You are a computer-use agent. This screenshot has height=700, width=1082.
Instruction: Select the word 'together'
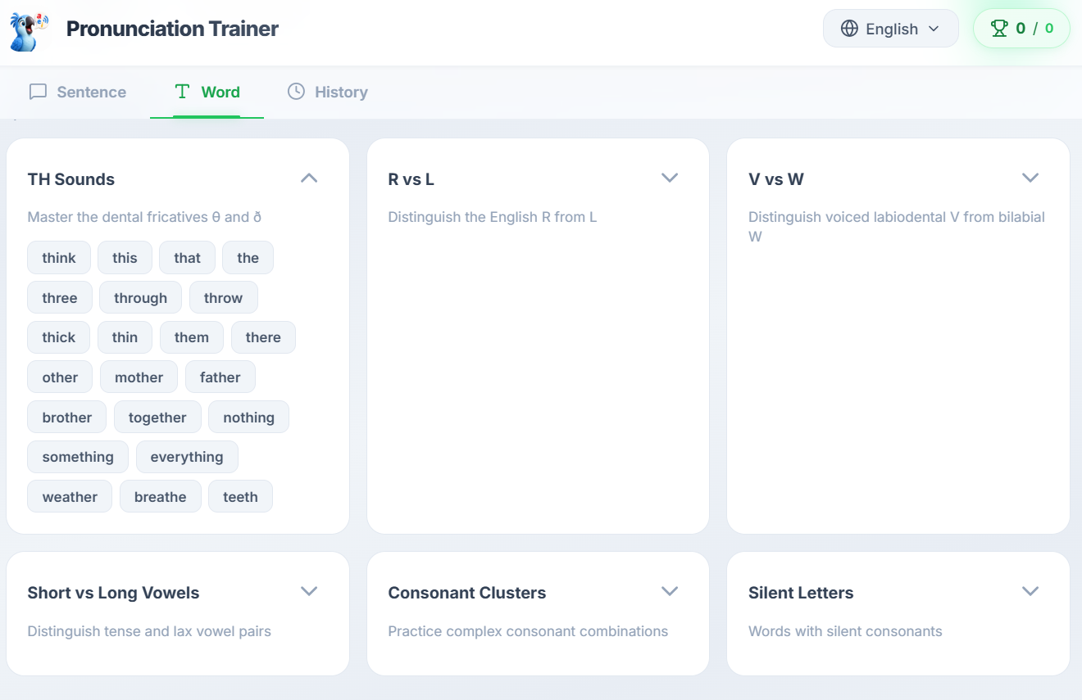(157, 418)
